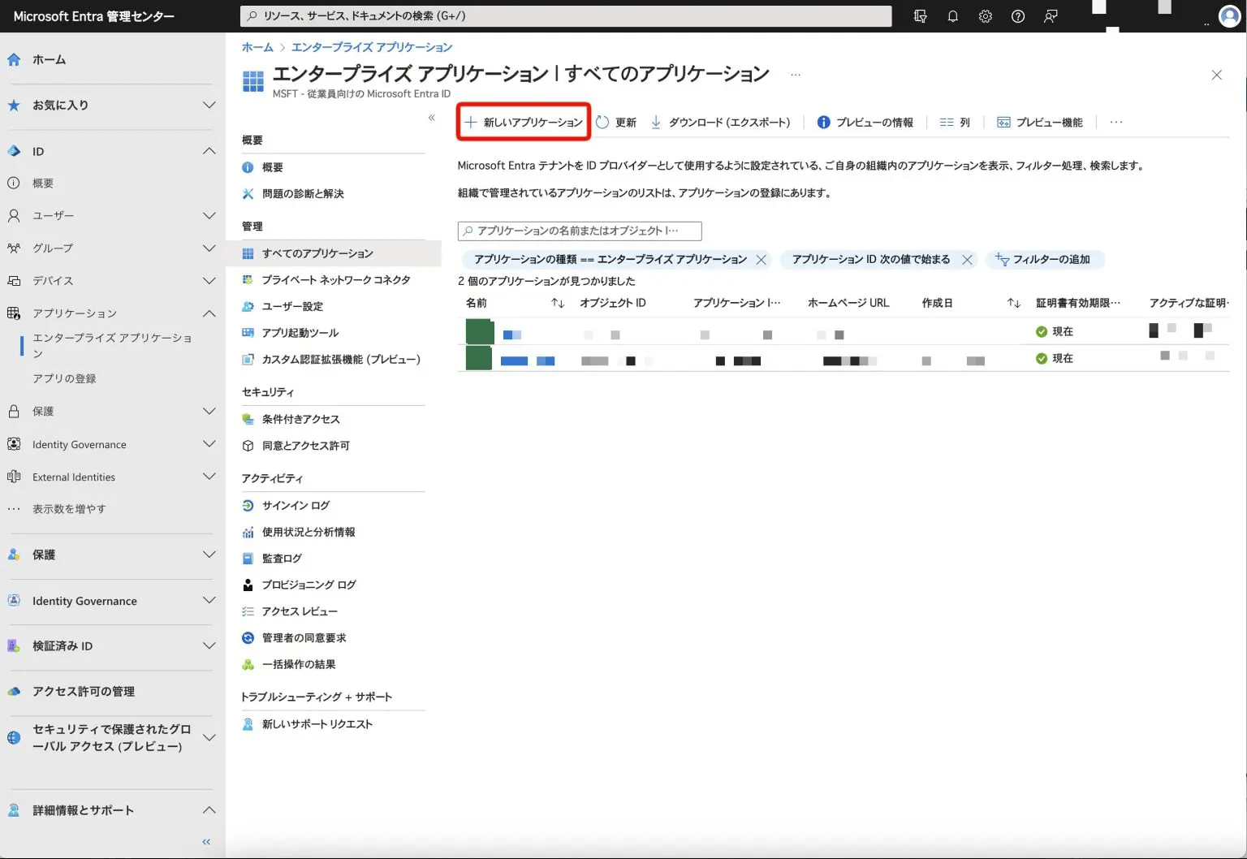Image resolution: width=1247 pixels, height=859 pixels.
Task: Click 新しいアプリケーション button
Action: click(x=524, y=123)
